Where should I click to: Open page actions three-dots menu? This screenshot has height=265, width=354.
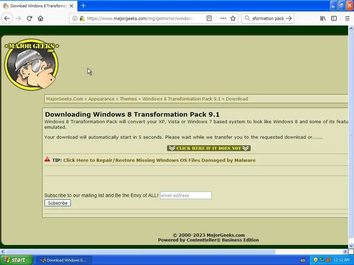click(223, 18)
